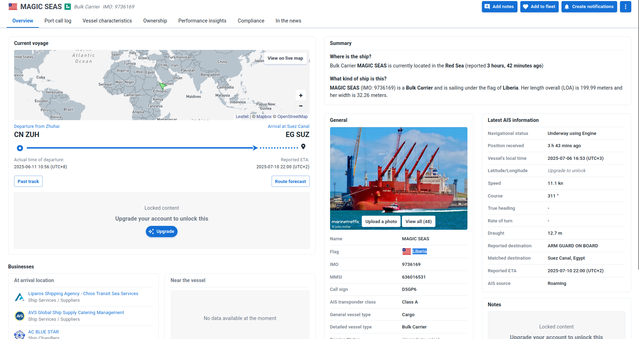Click the Liberia flag link in General
Screen dimensions: 639x339
click(420, 252)
